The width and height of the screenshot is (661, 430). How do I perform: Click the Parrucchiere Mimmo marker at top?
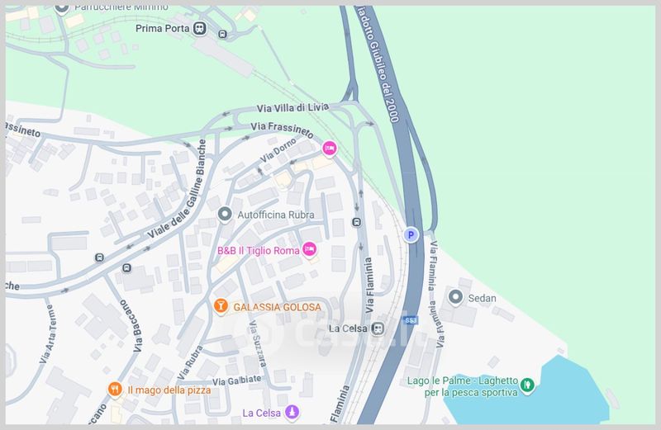tap(62, 9)
